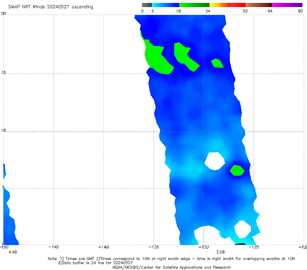Select the red segment of the color bar

tap(238, 5)
